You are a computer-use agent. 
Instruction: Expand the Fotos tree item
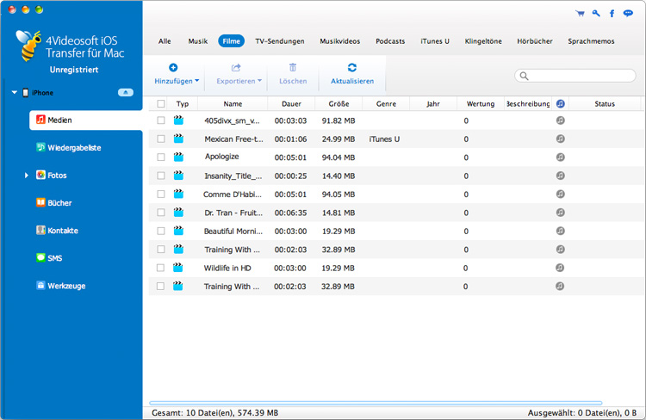pos(27,176)
